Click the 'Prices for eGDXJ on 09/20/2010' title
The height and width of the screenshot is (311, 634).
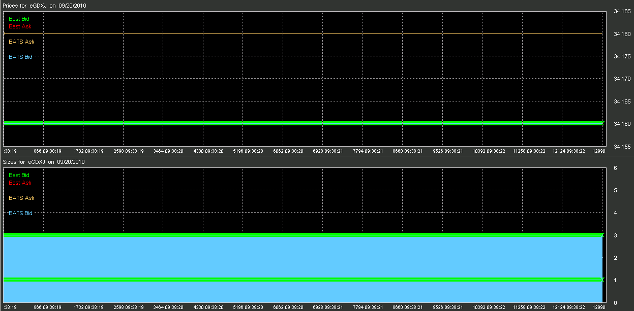pos(44,6)
